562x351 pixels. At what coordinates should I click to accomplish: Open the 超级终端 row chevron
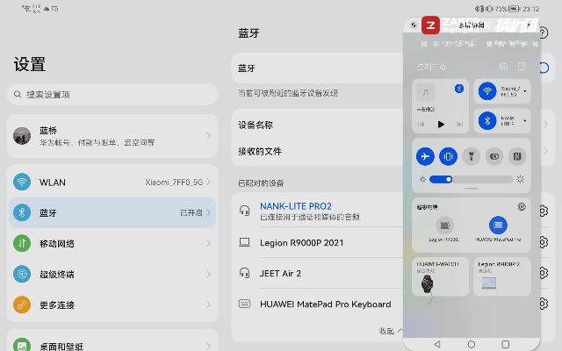[208, 275]
